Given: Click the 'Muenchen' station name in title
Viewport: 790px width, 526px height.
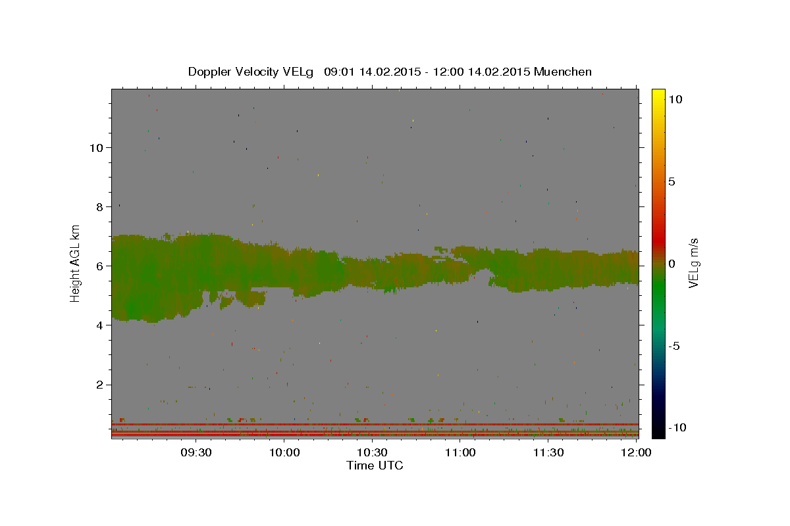Looking at the screenshot, I should (563, 72).
